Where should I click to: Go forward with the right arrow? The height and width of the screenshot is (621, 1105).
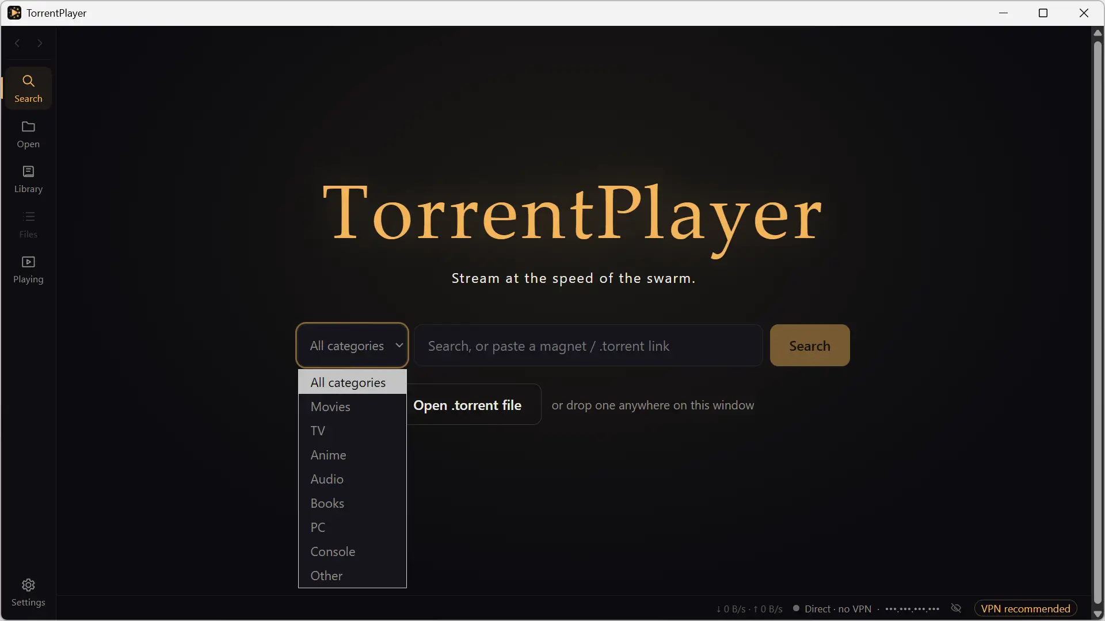[x=40, y=43]
